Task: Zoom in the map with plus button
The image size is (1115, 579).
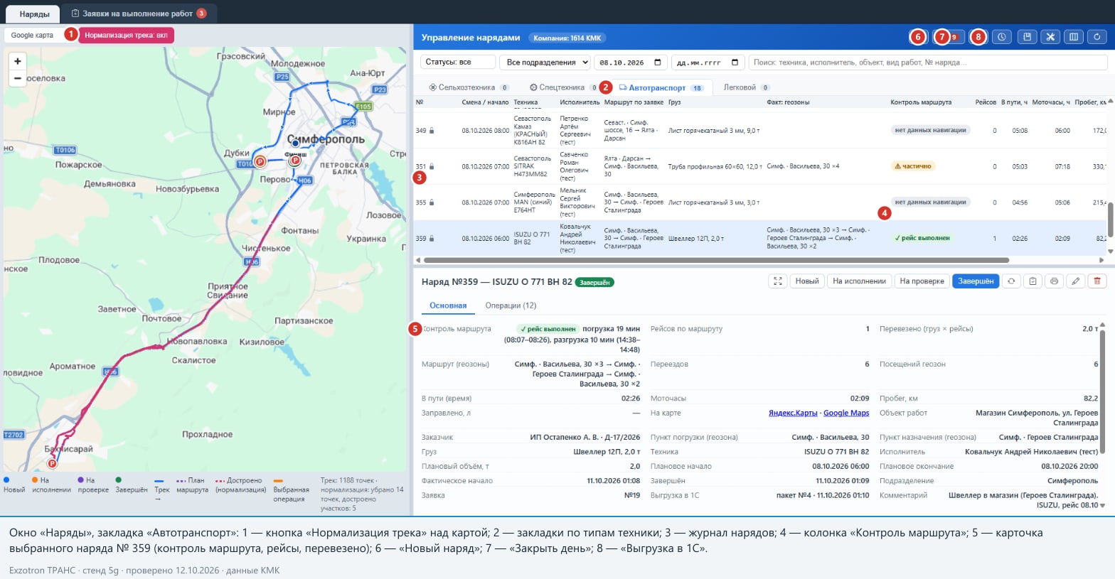Action: (x=18, y=61)
